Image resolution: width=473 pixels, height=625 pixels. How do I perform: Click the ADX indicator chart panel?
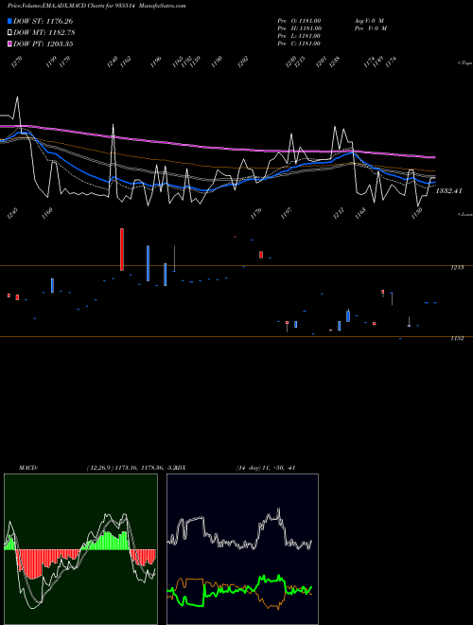pos(242,549)
